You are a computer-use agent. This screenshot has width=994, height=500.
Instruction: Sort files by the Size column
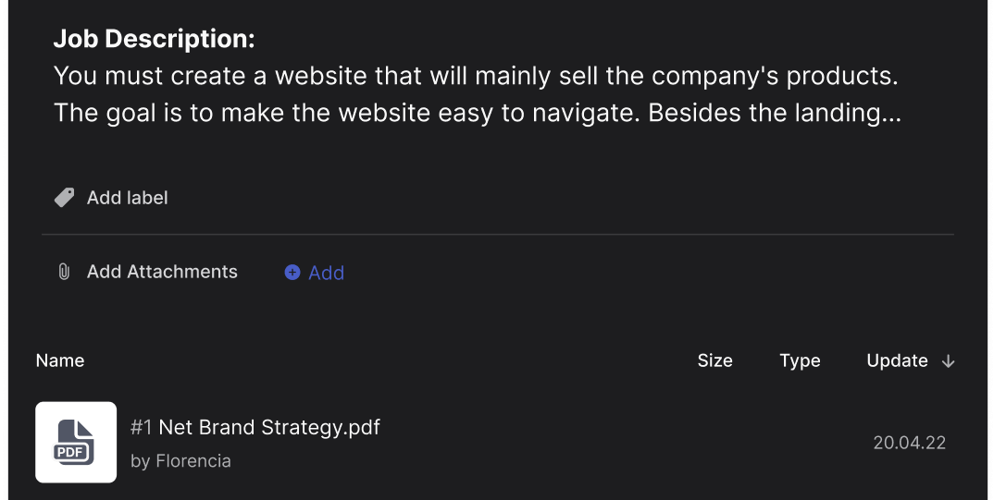click(714, 360)
